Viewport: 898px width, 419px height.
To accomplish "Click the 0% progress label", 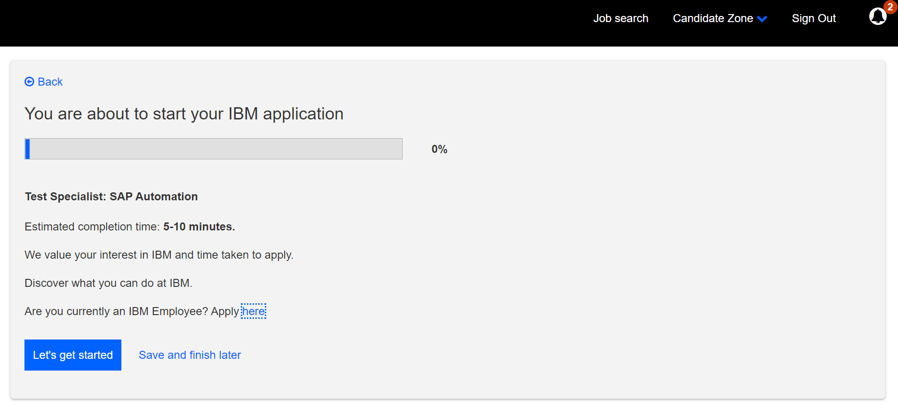I will point(439,149).
